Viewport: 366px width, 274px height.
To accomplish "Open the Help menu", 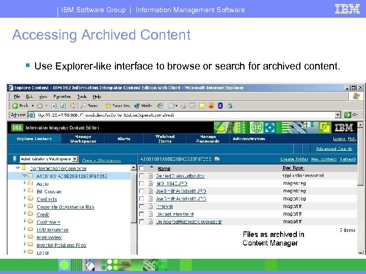I will [x=97, y=96].
